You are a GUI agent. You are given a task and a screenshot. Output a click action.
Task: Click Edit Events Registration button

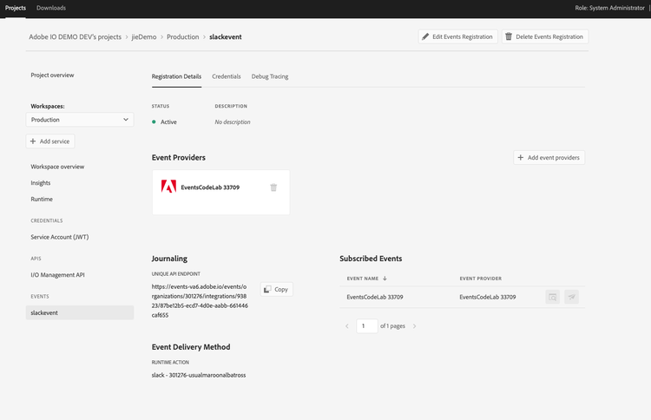tap(457, 36)
